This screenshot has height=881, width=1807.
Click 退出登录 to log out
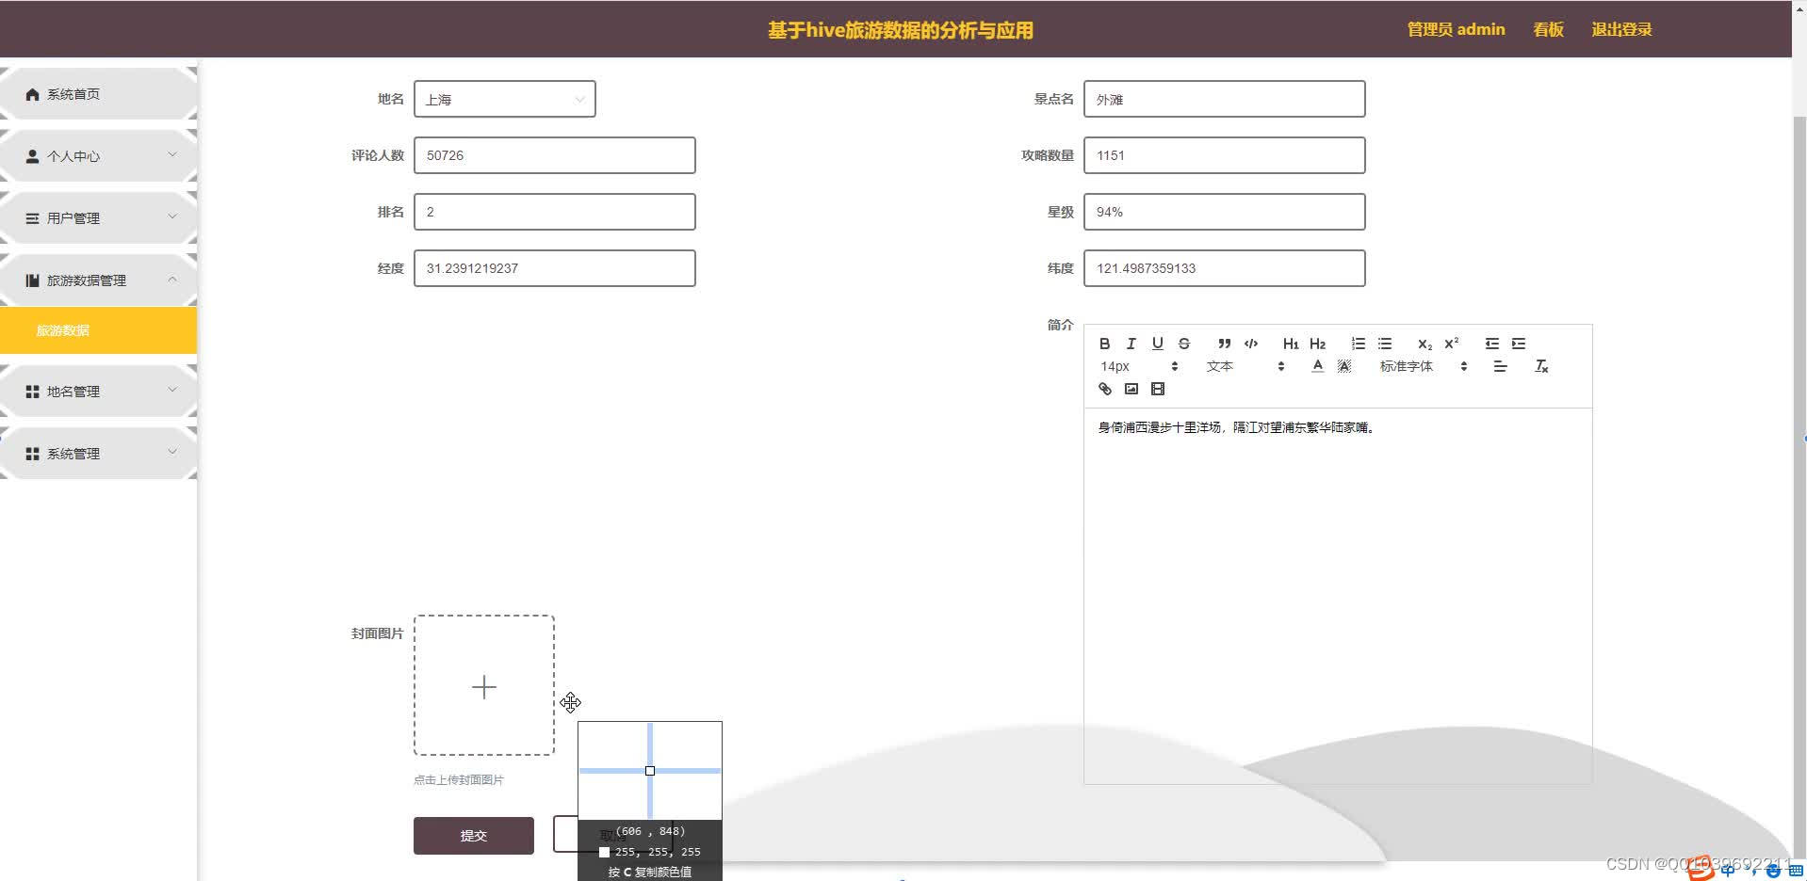(1621, 29)
